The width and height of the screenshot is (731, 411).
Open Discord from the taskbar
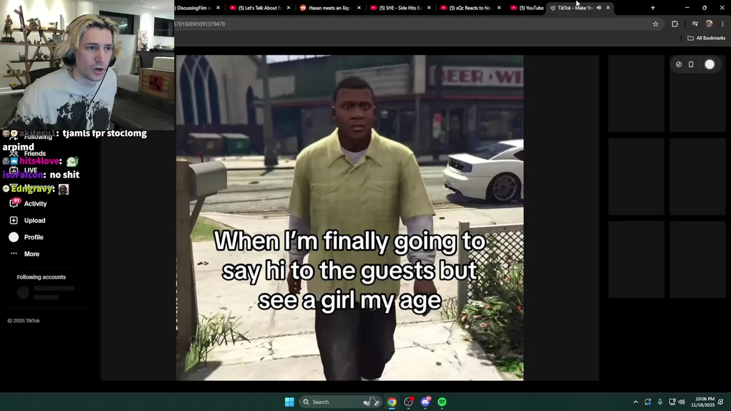425,402
